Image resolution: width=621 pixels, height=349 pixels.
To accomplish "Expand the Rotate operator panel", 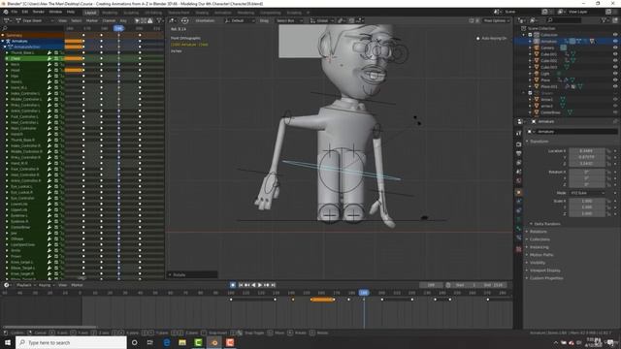I will pos(192,274).
